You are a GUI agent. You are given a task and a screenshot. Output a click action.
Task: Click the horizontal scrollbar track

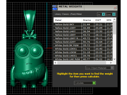click(81, 63)
